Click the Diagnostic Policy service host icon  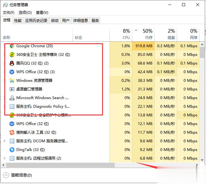(x=12, y=107)
